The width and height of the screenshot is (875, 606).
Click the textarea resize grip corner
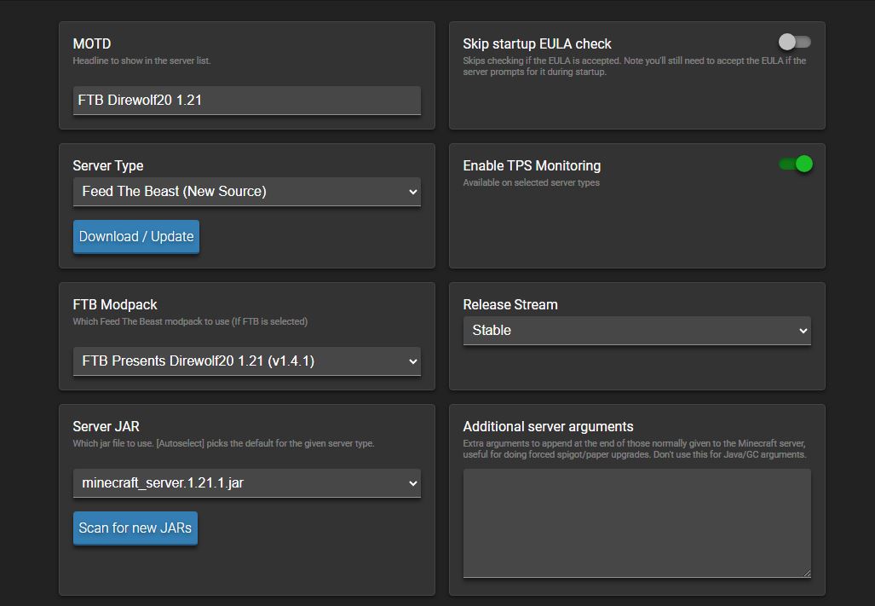[807, 573]
